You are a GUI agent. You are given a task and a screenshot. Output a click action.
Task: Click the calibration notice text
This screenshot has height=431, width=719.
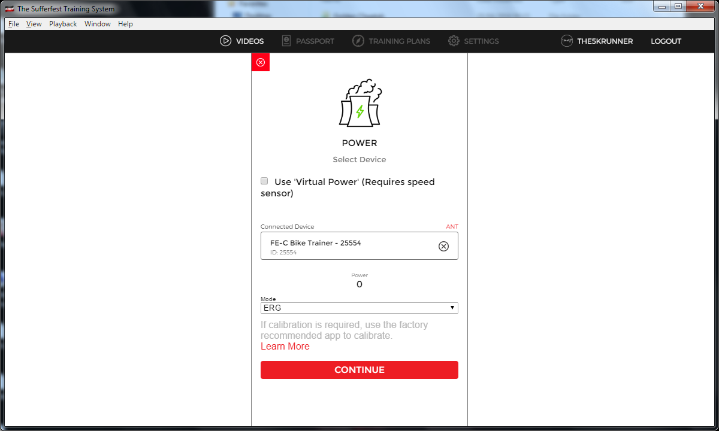pyautogui.click(x=345, y=330)
